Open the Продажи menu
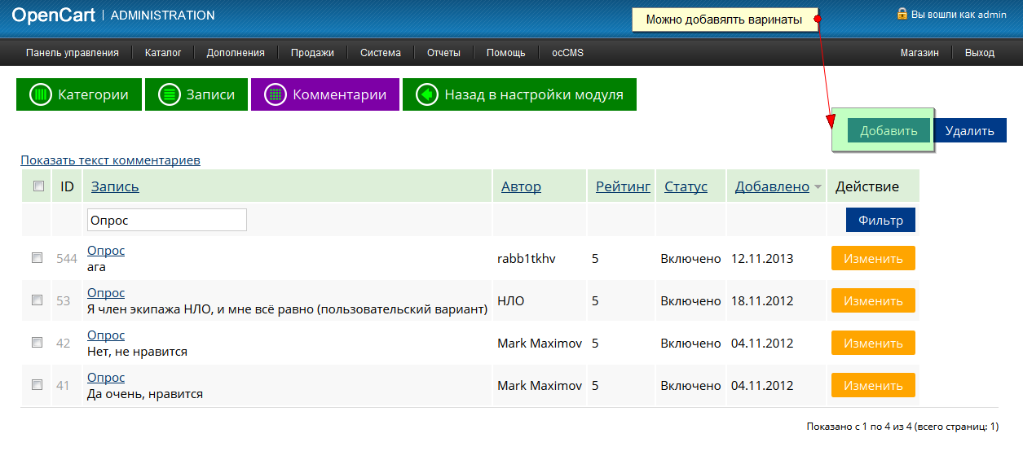This screenshot has width=1023, height=451. tap(312, 53)
